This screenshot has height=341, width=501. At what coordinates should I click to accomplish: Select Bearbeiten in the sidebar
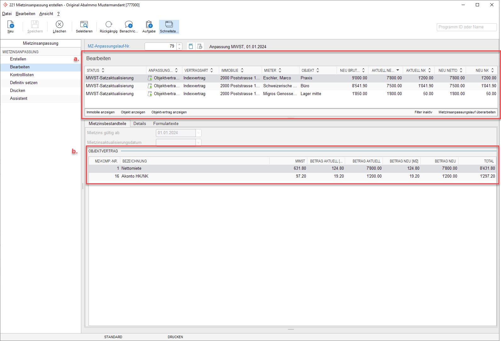coord(41,67)
